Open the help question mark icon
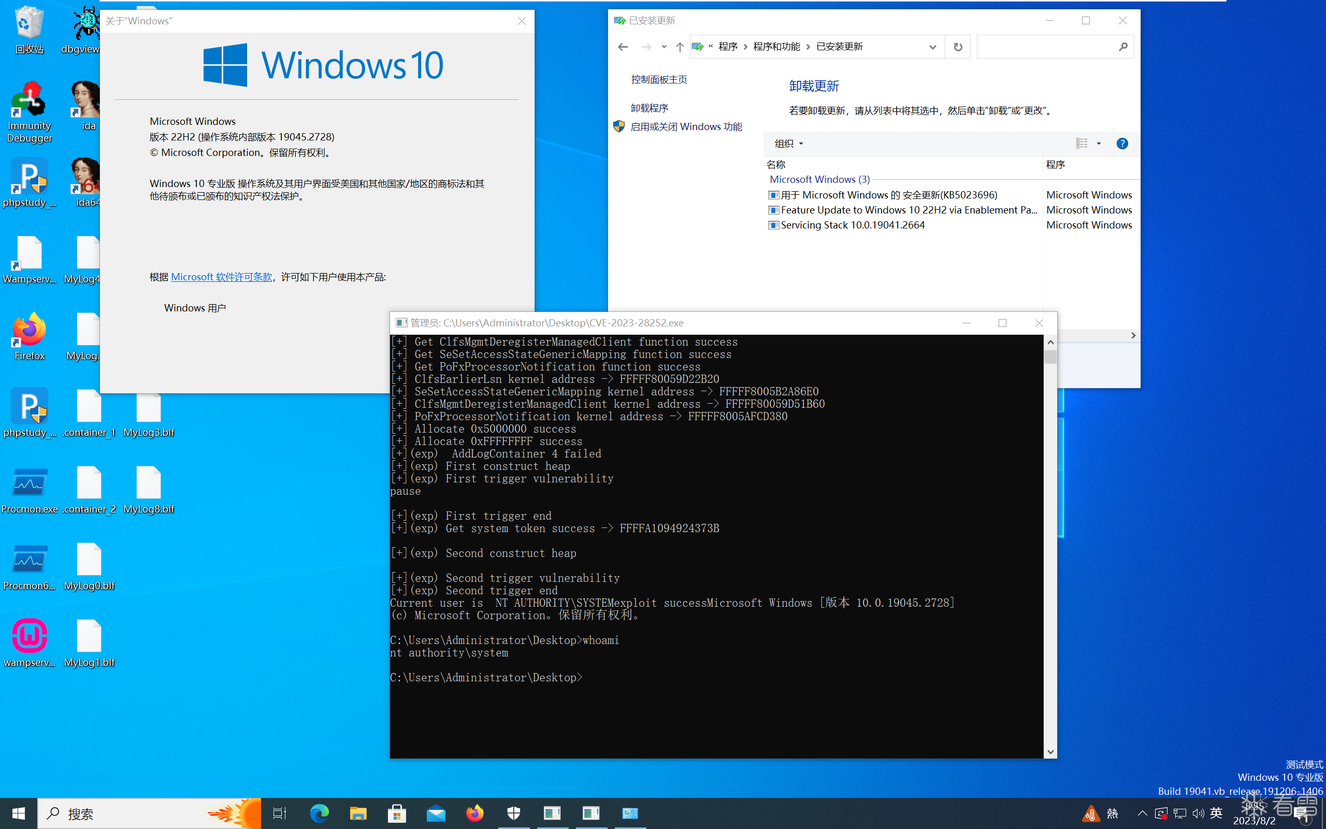This screenshot has height=829, width=1326. pyautogui.click(x=1121, y=144)
